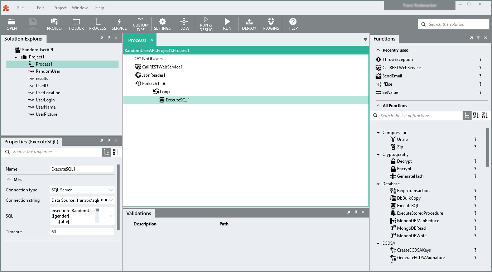Collapse the Compression category
Screen dimensions: 492x272
[x=378, y=133]
